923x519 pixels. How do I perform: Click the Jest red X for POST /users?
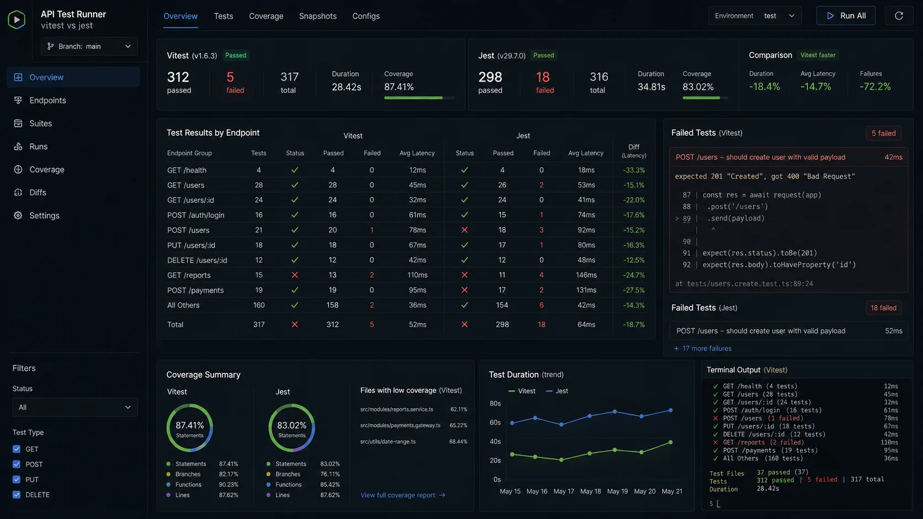coord(464,230)
